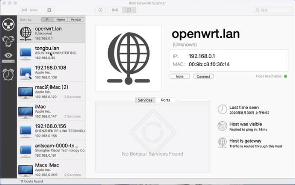Click iMac icon of mac的iMac (2)
Viewport: 295px width, 185px height.
coord(25,93)
